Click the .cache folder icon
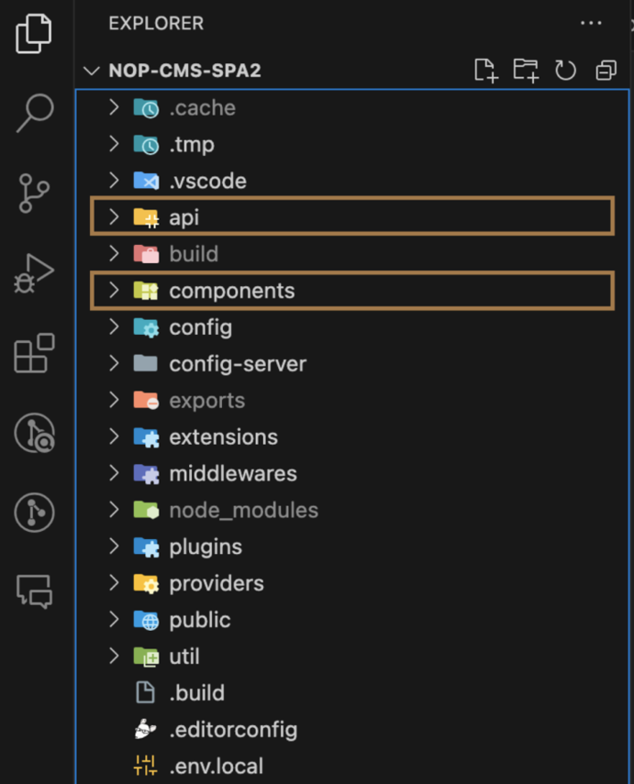 (146, 108)
